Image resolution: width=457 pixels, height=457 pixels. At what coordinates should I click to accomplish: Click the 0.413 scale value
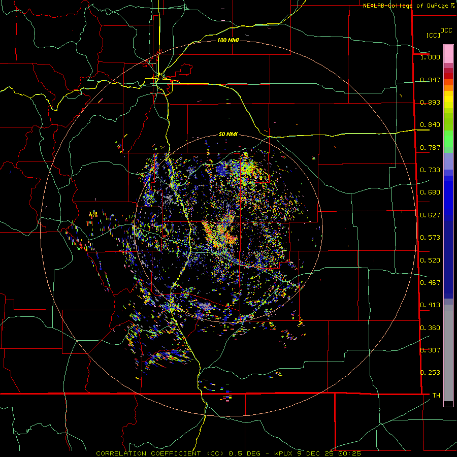(x=430, y=305)
